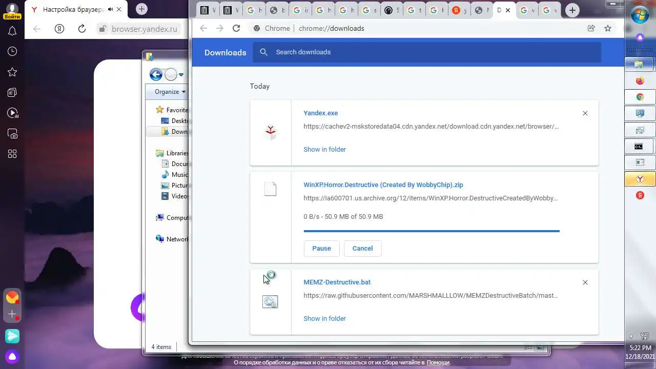
Task: Go back in Explorer window
Action: coord(156,75)
